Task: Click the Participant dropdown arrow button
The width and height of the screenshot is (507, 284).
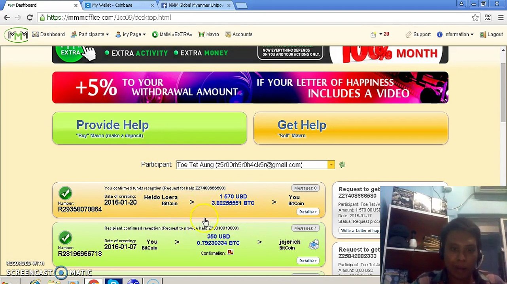Action: (x=331, y=165)
